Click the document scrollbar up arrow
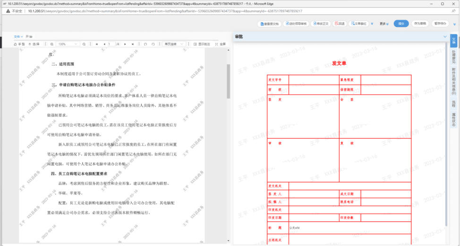Screen dimensions: 460x246 pyautogui.click(x=229, y=50)
